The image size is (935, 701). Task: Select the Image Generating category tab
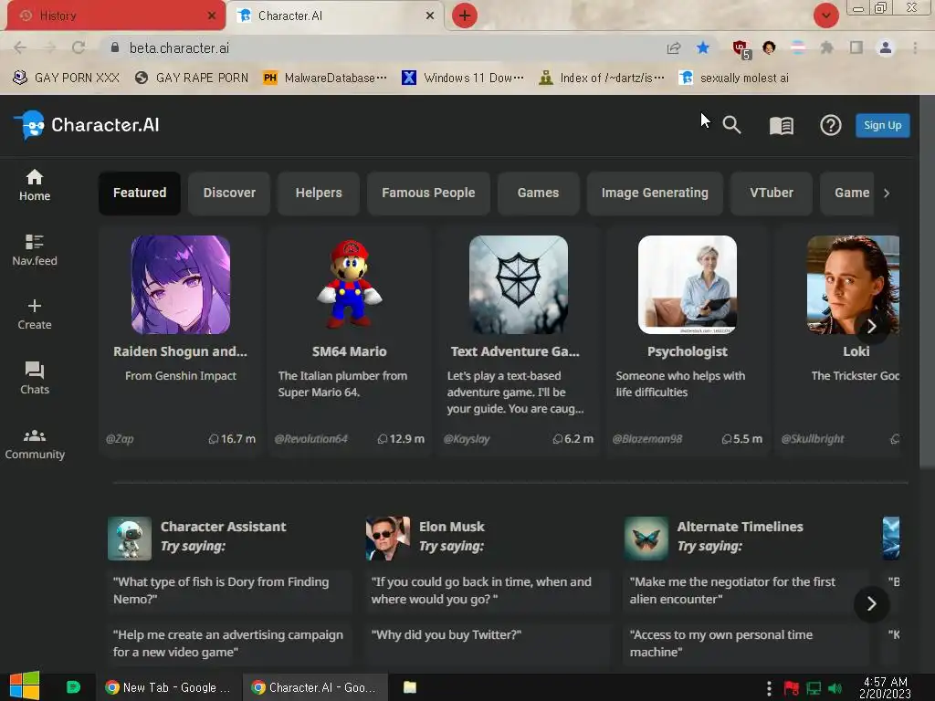pos(655,194)
